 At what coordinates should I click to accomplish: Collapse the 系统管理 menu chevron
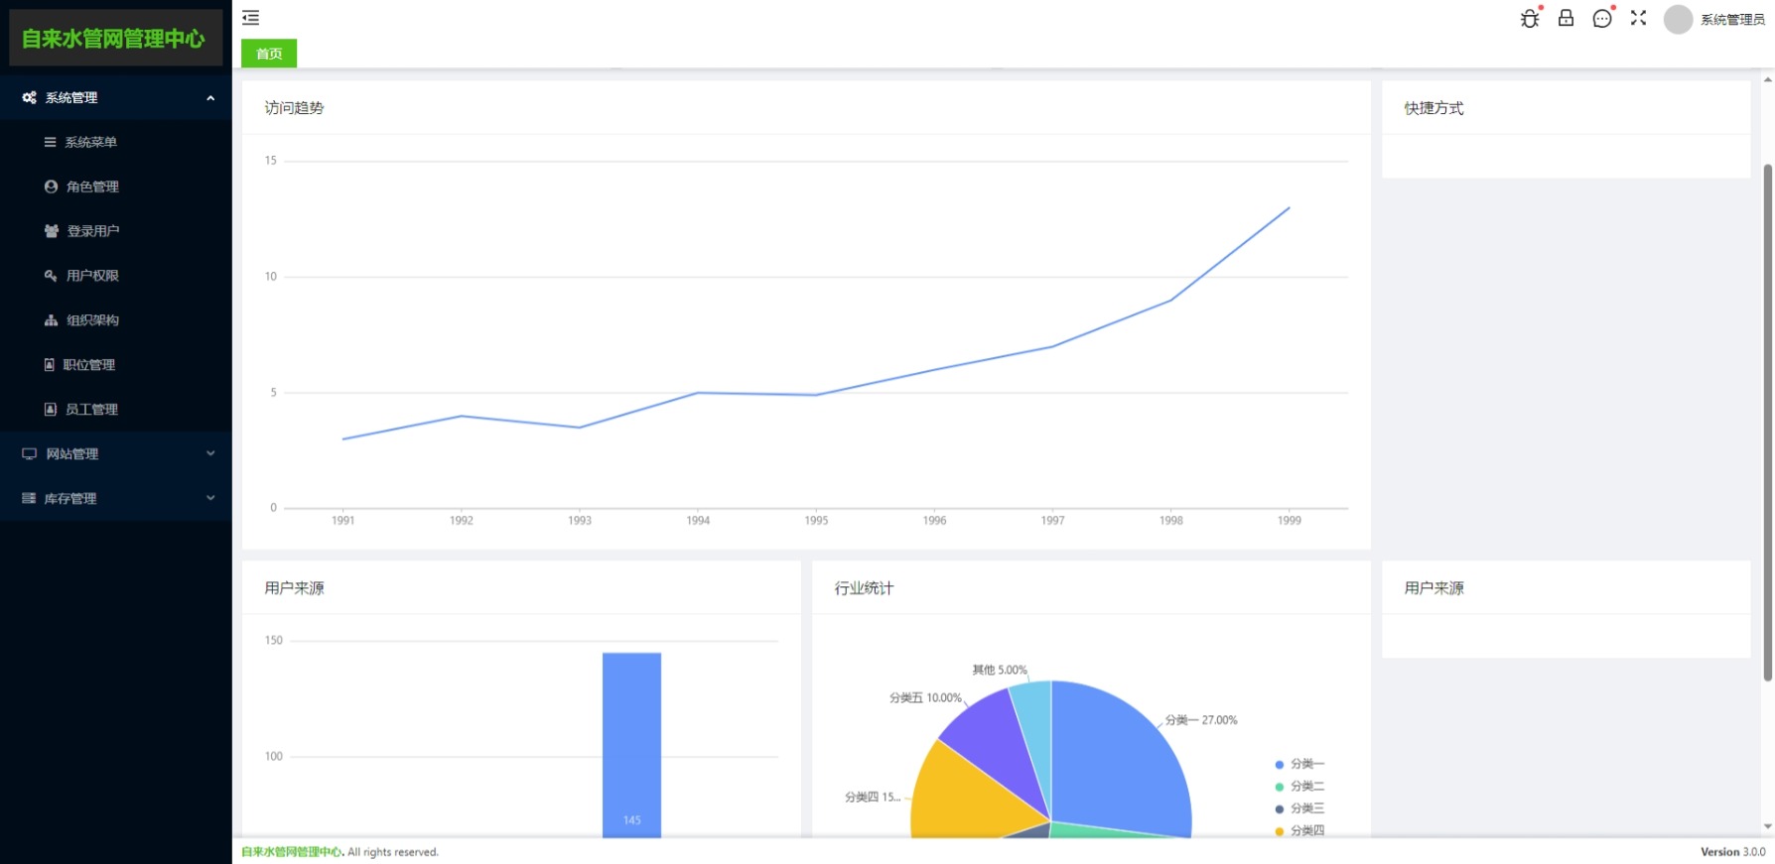tap(210, 97)
